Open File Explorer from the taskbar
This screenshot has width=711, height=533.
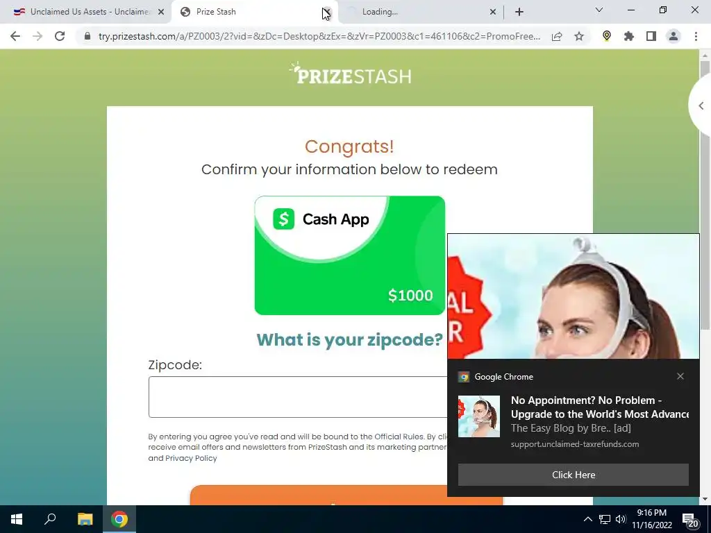pos(85,519)
